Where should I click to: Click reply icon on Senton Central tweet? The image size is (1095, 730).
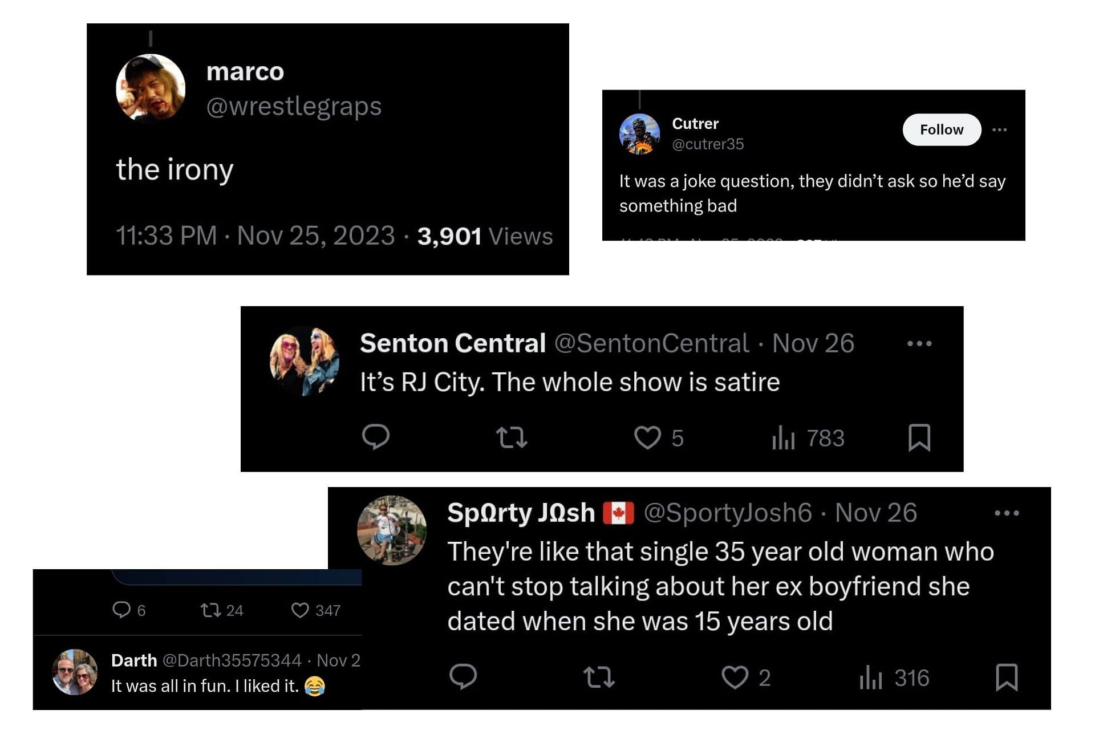[x=375, y=437]
